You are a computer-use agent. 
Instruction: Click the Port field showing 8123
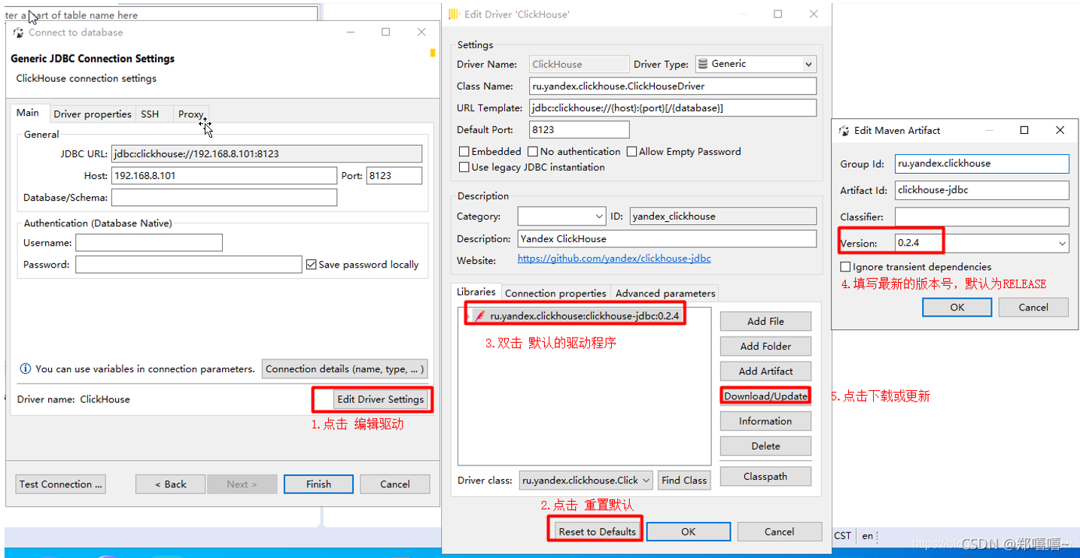click(x=394, y=176)
